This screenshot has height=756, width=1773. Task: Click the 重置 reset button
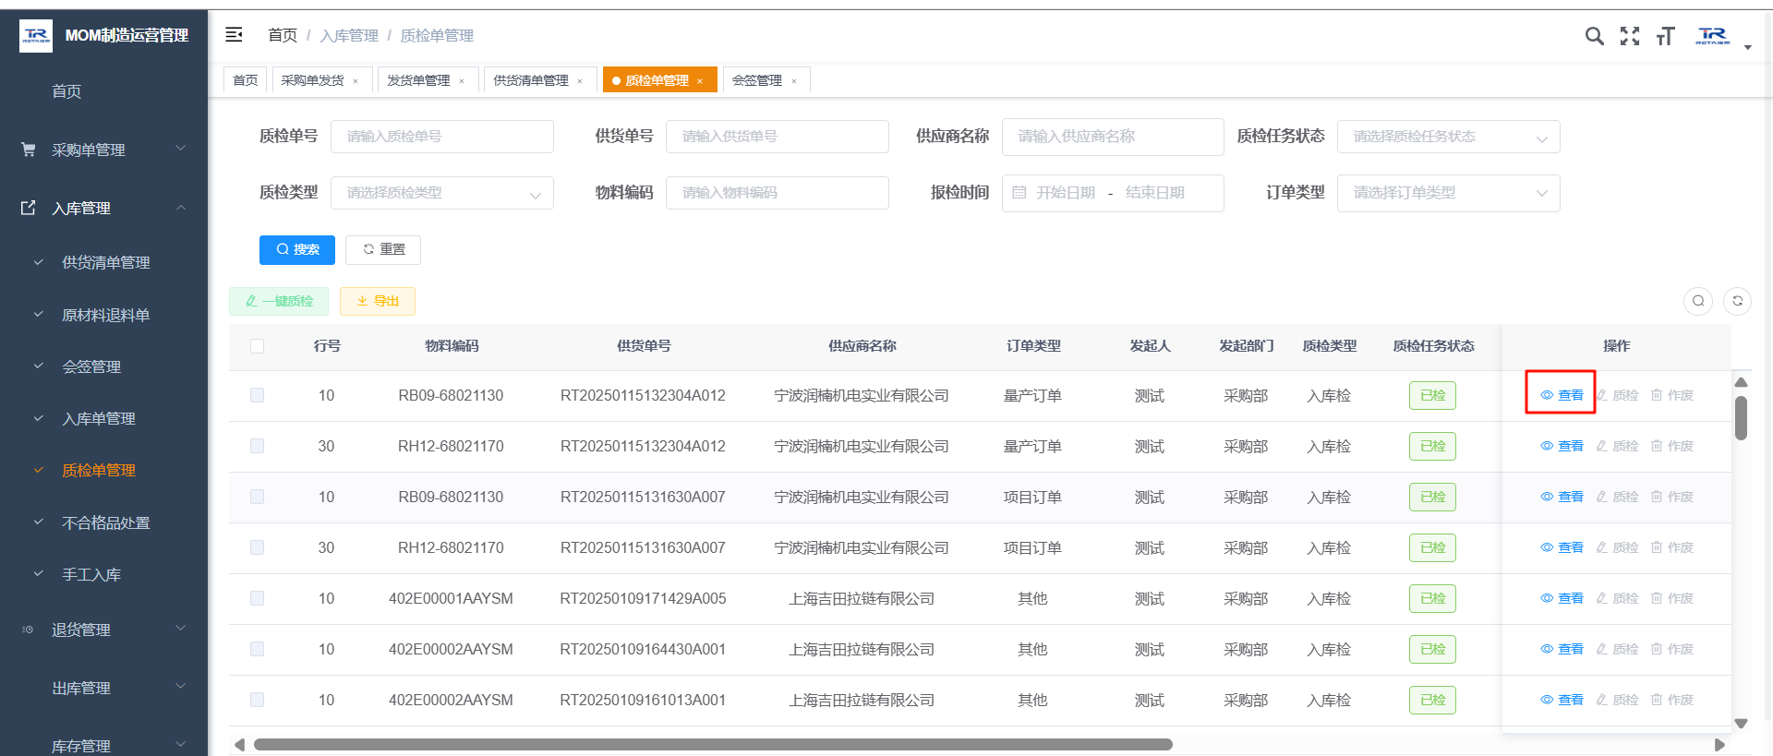[x=383, y=249]
